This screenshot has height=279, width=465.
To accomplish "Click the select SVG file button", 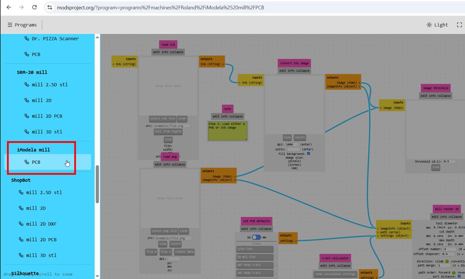I will pyautogui.click(x=162, y=118).
